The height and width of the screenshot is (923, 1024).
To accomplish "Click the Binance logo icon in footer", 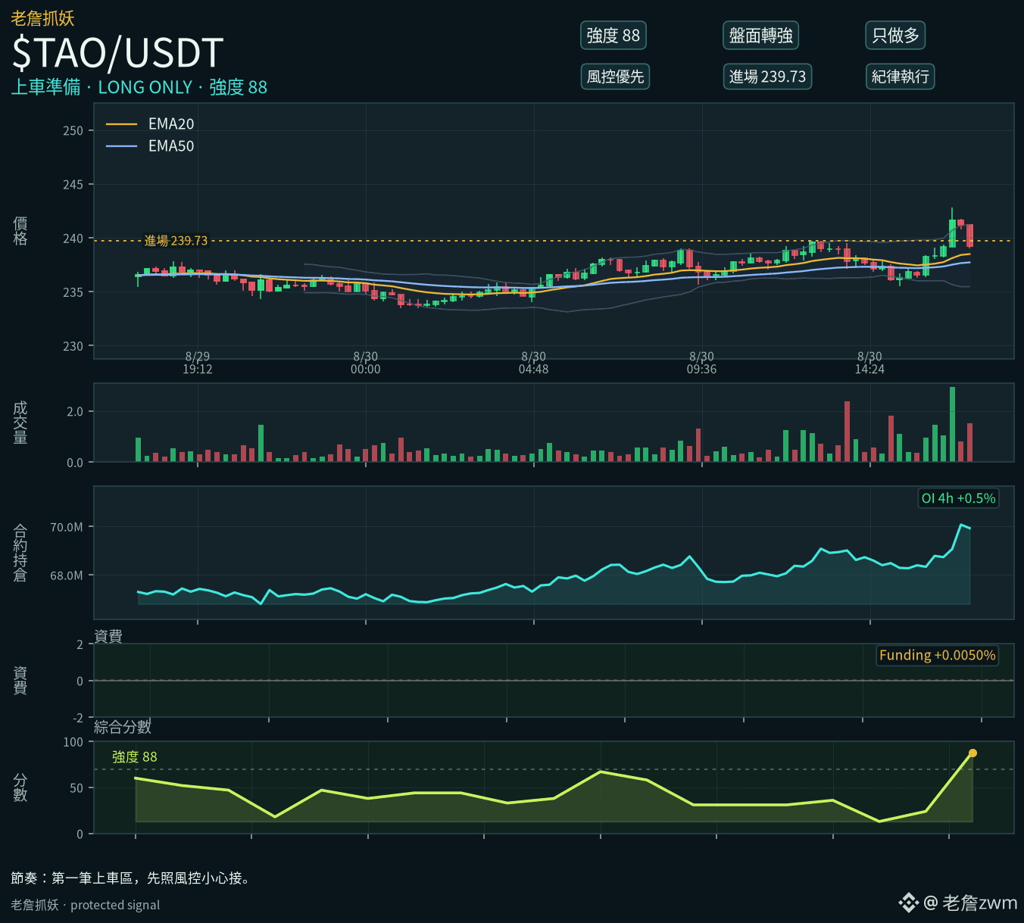I will point(908,903).
